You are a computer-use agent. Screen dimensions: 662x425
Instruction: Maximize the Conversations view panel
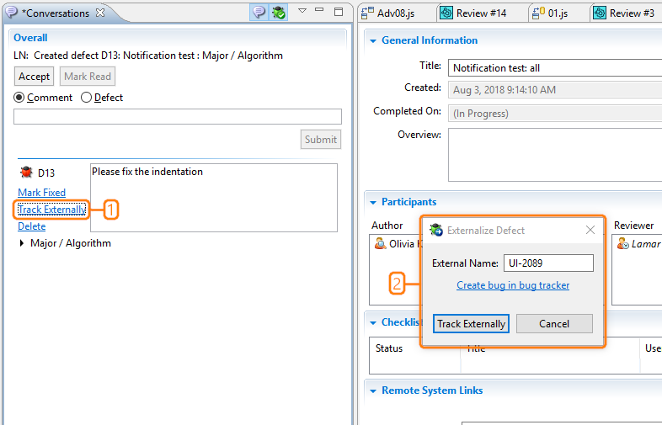(339, 12)
